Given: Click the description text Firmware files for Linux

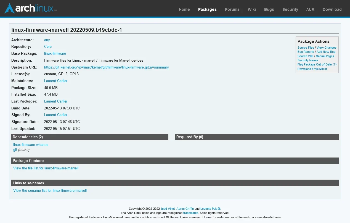Looking at the screenshot, I should click(x=94, y=61).
